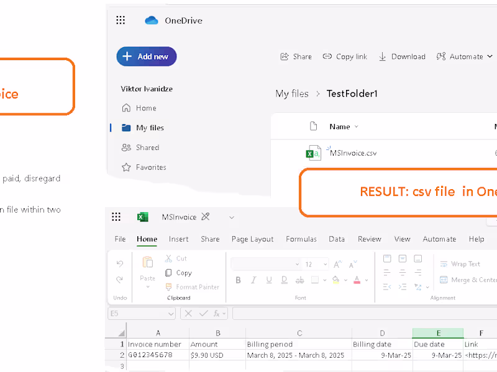Click the MSInvoice workbook title
This screenshot has height=372, width=497.
(179, 217)
